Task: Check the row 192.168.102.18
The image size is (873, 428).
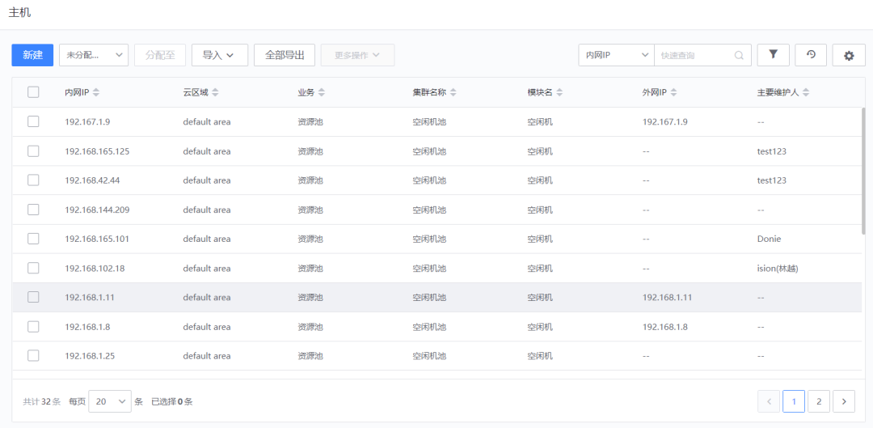Action: [33, 268]
